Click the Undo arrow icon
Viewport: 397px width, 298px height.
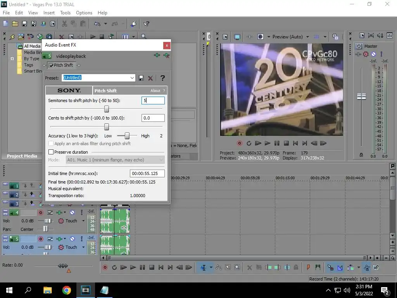click(x=97, y=24)
